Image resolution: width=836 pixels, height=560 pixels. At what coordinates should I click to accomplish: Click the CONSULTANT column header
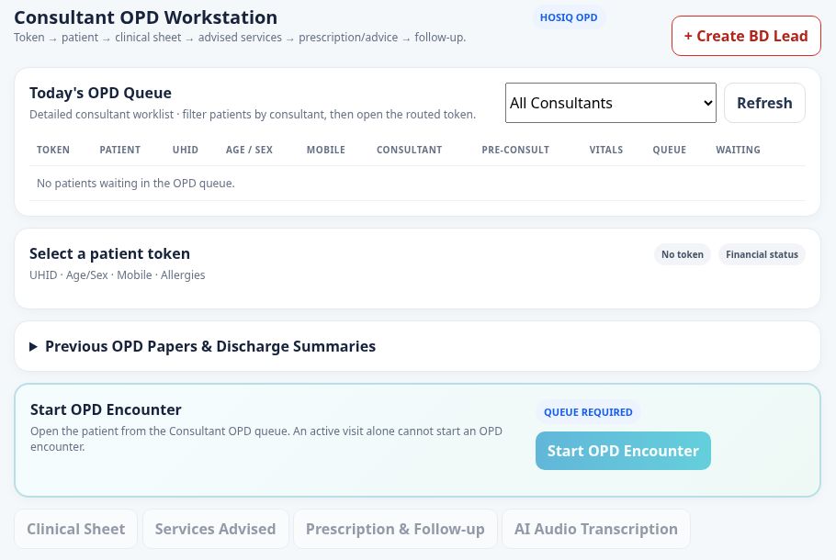click(409, 150)
